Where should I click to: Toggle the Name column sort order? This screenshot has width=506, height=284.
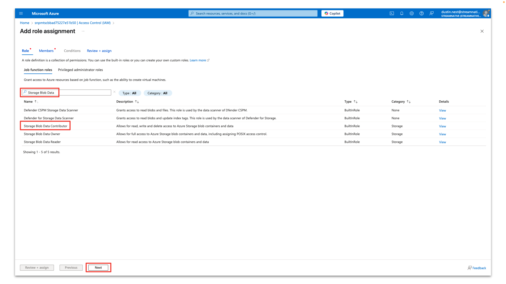[x=31, y=102]
